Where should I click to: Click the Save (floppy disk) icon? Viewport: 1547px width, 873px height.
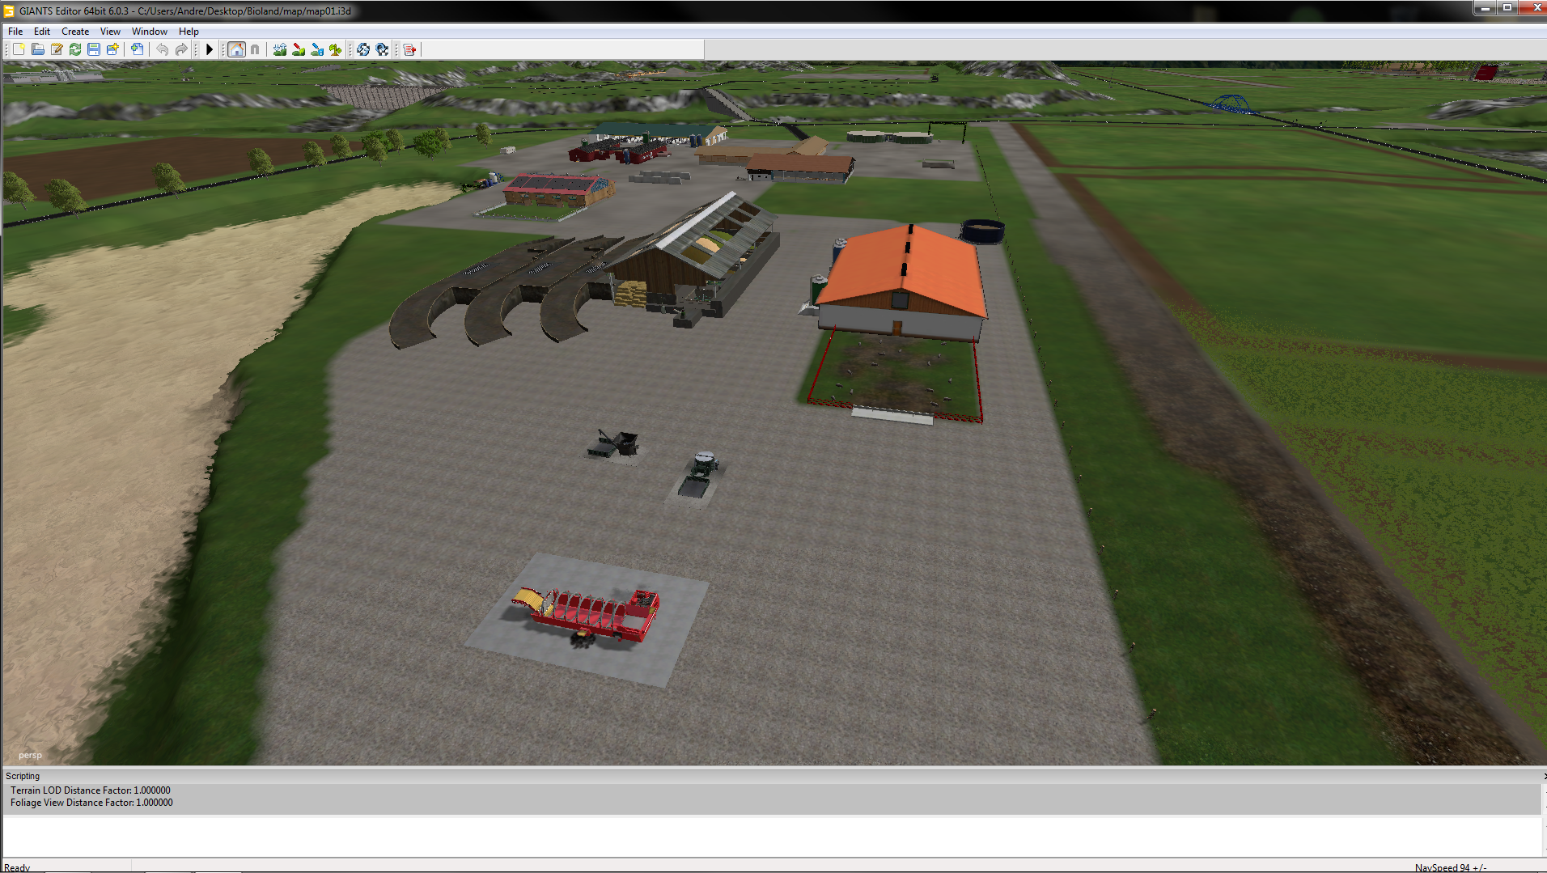click(x=94, y=49)
